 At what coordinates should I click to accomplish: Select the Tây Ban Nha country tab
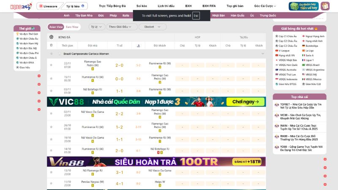click(84, 15)
